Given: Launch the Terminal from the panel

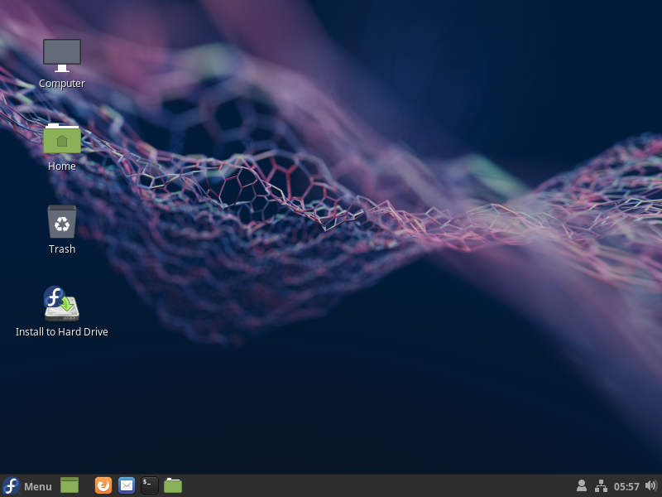Looking at the screenshot, I should pyautogui.click(x=150, y=485).
